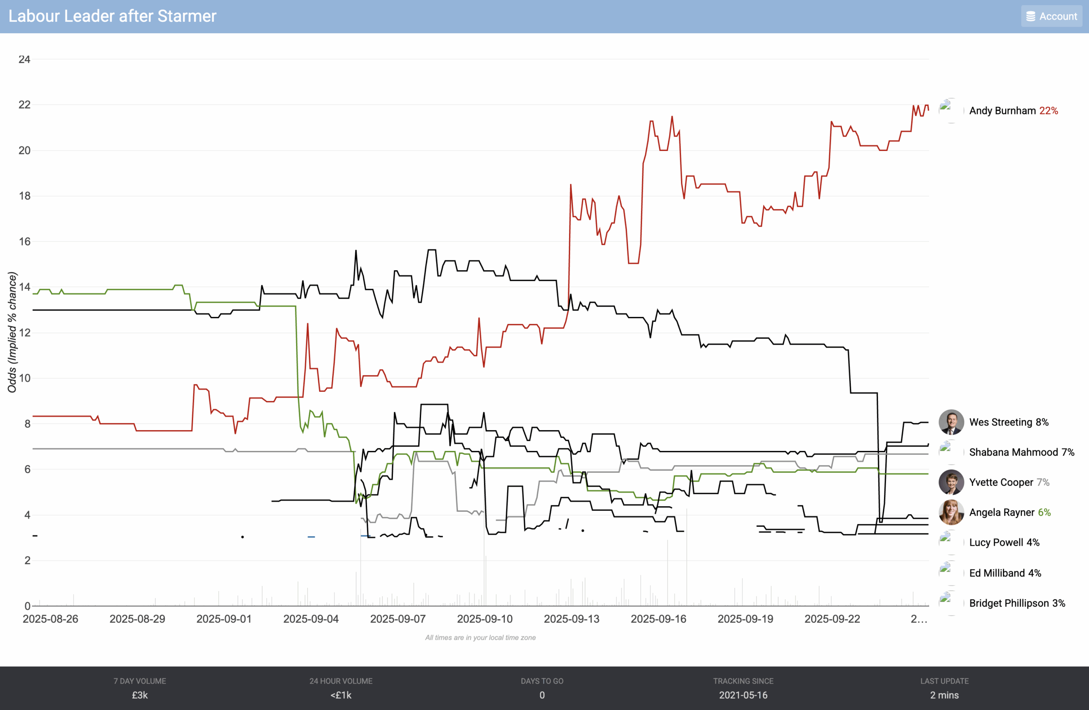This screenshot has width=1089, height=710.
Task: Click the 'Labour Leader after Starmer' title
Action: point(113,17)
